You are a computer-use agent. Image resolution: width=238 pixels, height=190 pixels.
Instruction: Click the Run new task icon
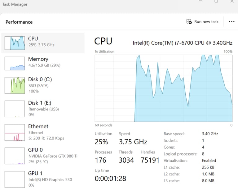point(189,21)
